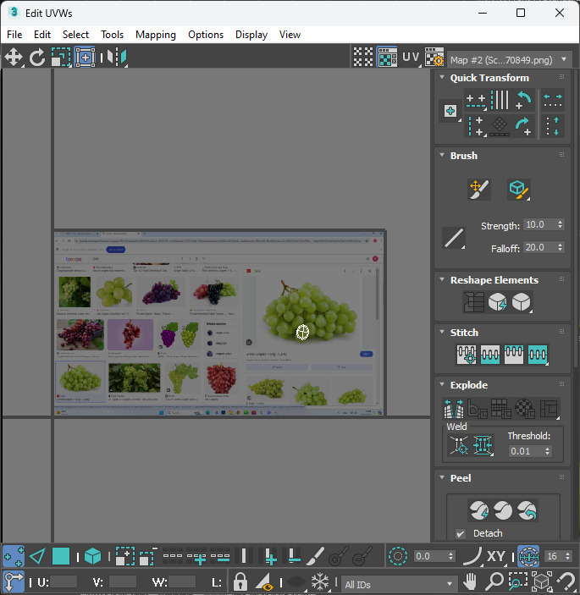Click the Freeze Selected snowflake icon
Image resolution: width=580 pixels, height=595 pixels.
319,581
